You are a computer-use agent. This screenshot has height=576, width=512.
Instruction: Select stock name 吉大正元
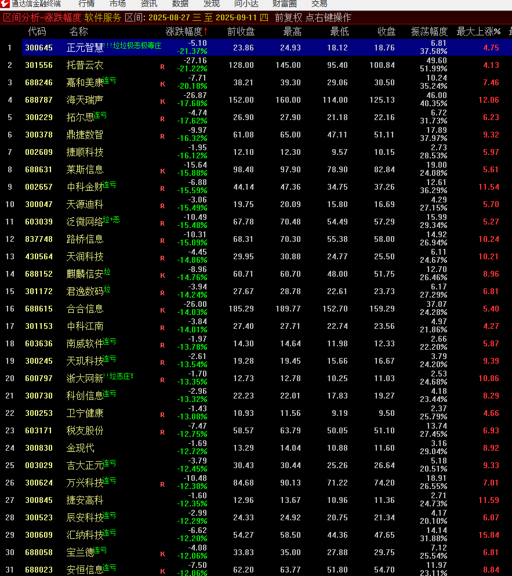click(x=85, y=465)
